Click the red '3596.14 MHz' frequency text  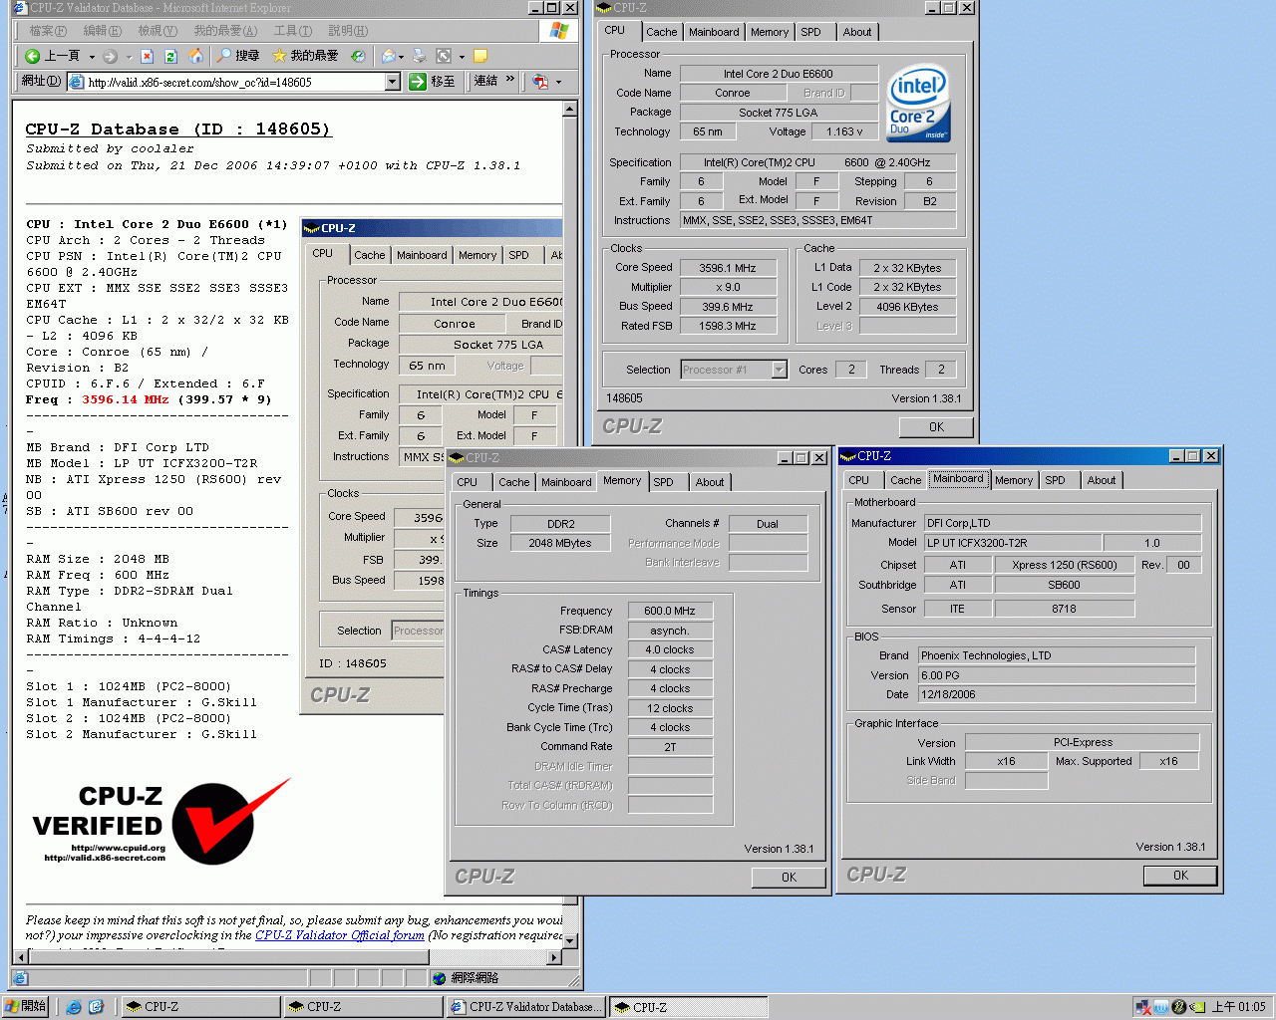(x=126, y=399)
